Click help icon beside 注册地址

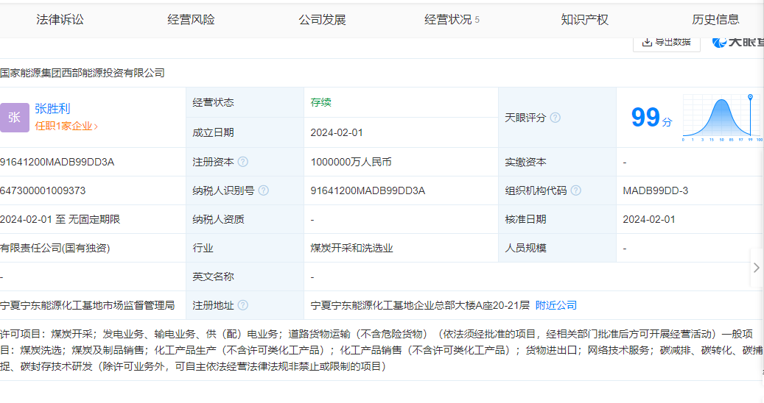243,305
